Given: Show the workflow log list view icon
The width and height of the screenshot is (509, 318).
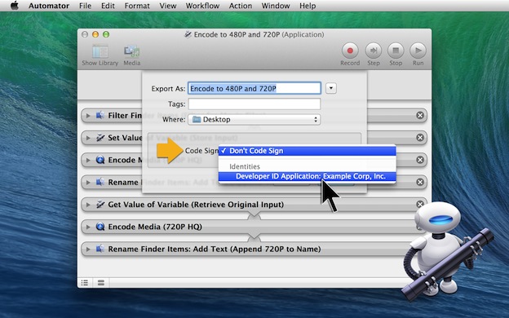Looking at the screenshot, I should coord(85,283).
